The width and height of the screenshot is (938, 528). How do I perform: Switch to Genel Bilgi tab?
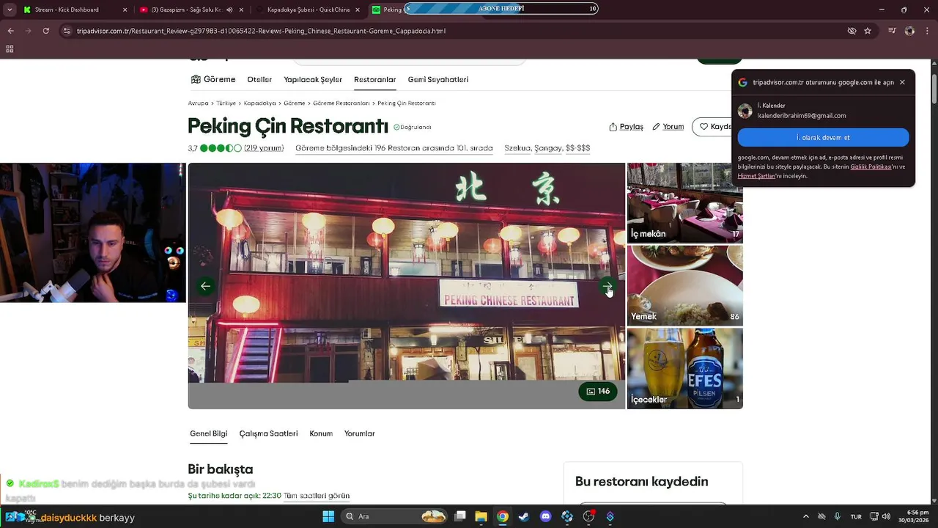[208, 433]
